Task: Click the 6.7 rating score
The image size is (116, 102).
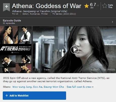Action: 93,5
